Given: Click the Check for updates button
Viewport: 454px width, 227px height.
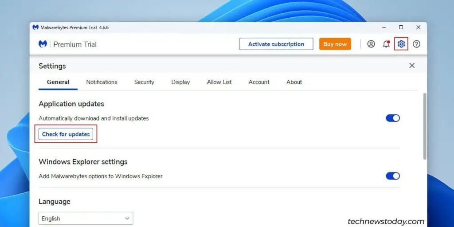Looking at the screenshot, I should (x=66, y=134).
